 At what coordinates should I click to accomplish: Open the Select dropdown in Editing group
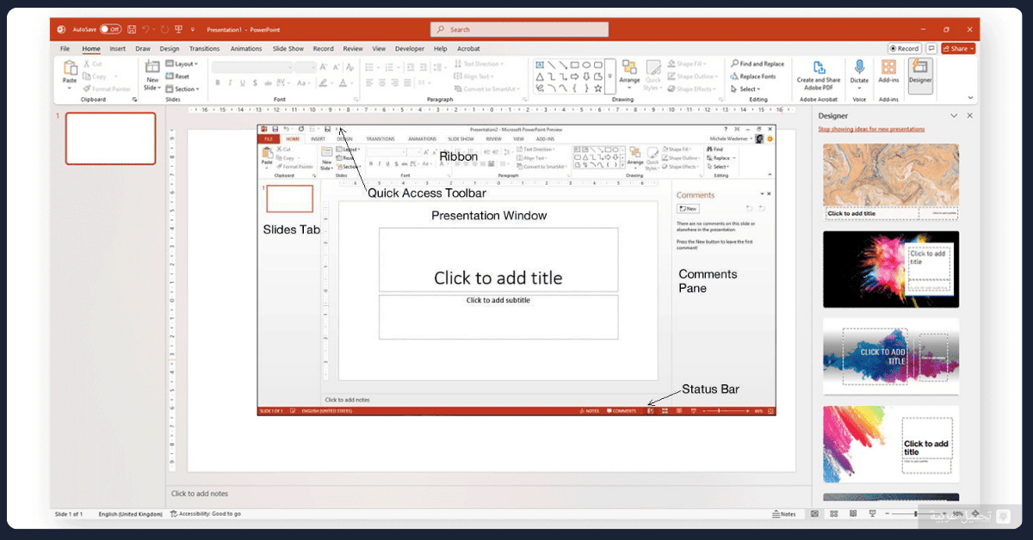pyautogui.click(x=745, y=89)
